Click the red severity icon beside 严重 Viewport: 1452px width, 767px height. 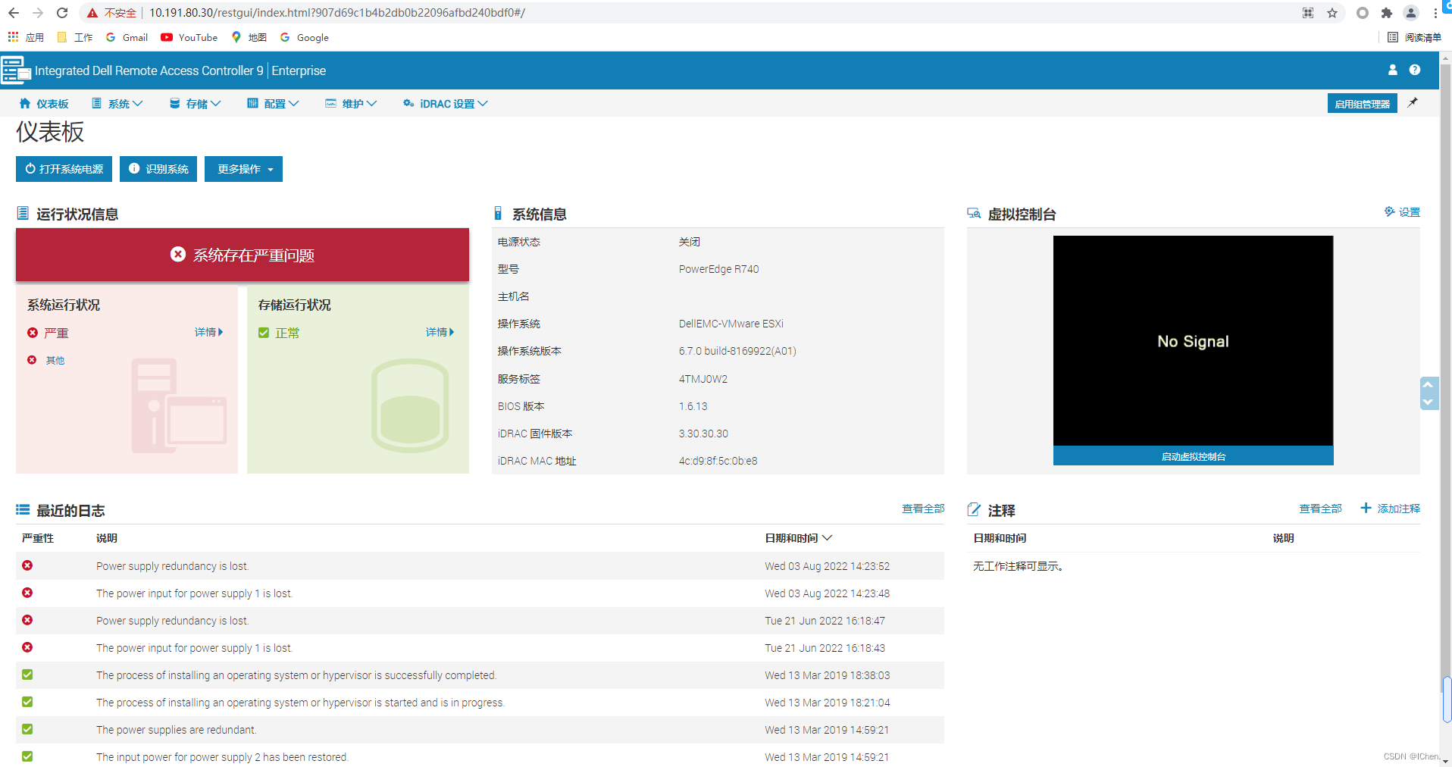pos(32,332)
